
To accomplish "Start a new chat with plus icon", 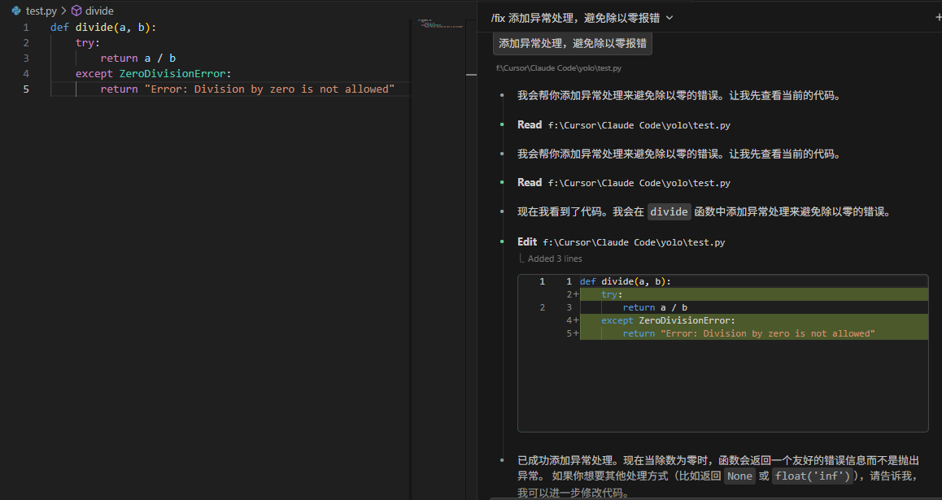I will pyautogui.click(x=939, y=17).
